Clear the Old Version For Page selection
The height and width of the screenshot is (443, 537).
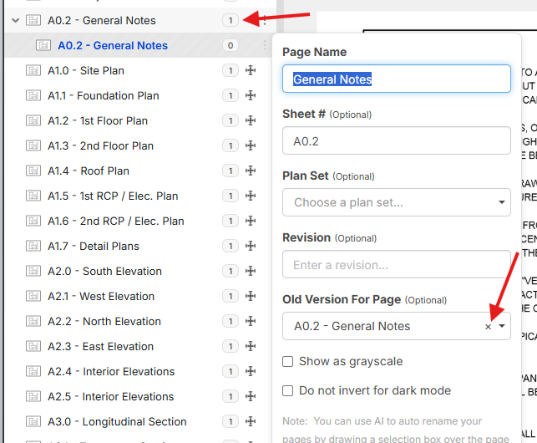click(488, 327)
